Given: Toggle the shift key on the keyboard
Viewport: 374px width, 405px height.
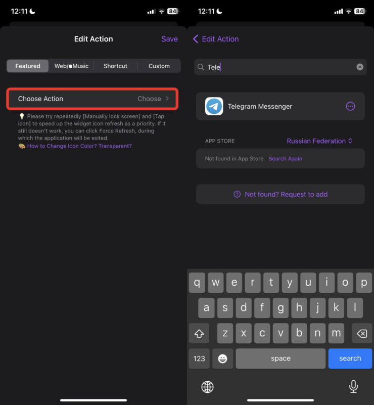Looking at the screenshot, I should tap(199, 333).
